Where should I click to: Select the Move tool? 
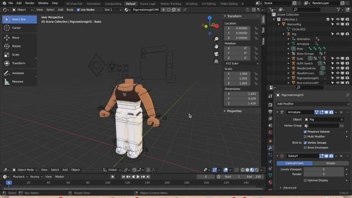[20, 38]
